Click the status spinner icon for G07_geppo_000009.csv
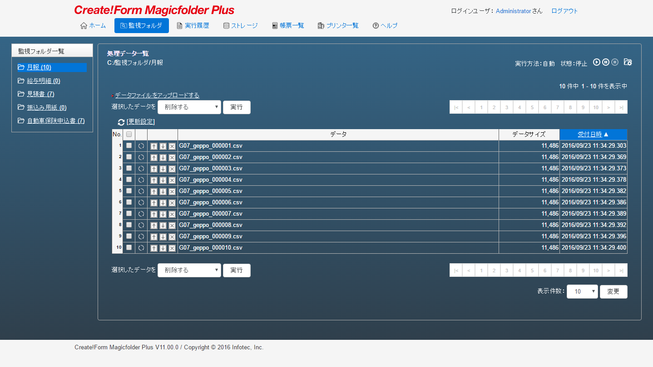Viewport: 653px width, 367px height. point(141,237)
